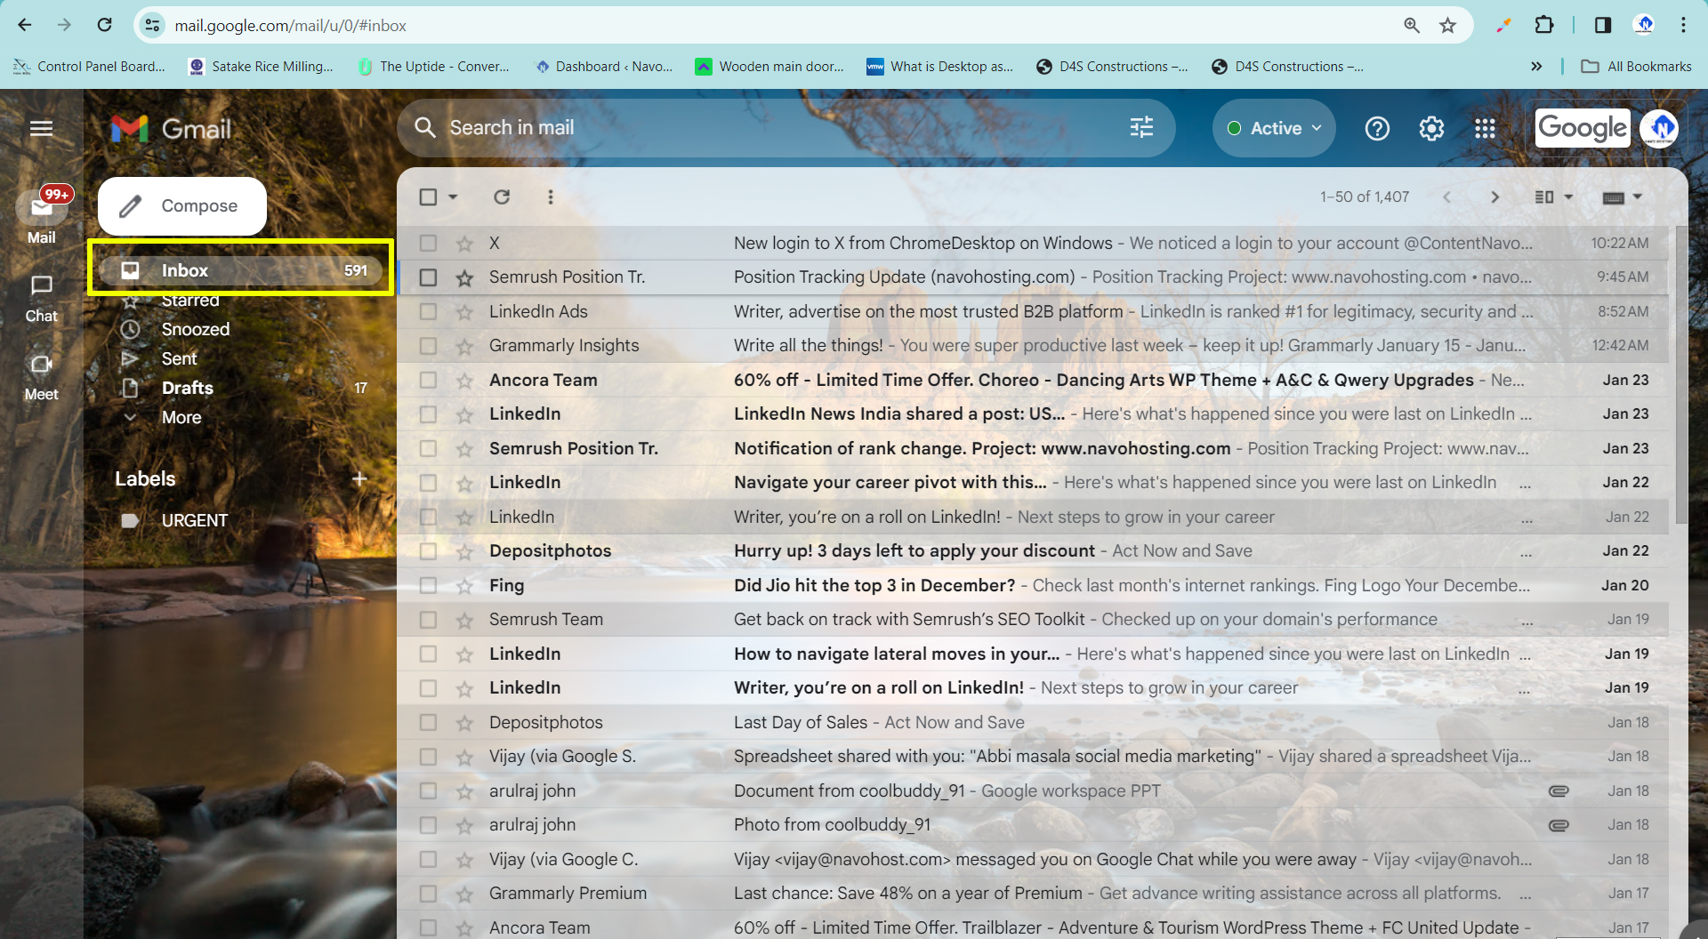Open Meet in the left rail
The height and width of the screenshot is (939, 1708).
[x=41, y=378]
